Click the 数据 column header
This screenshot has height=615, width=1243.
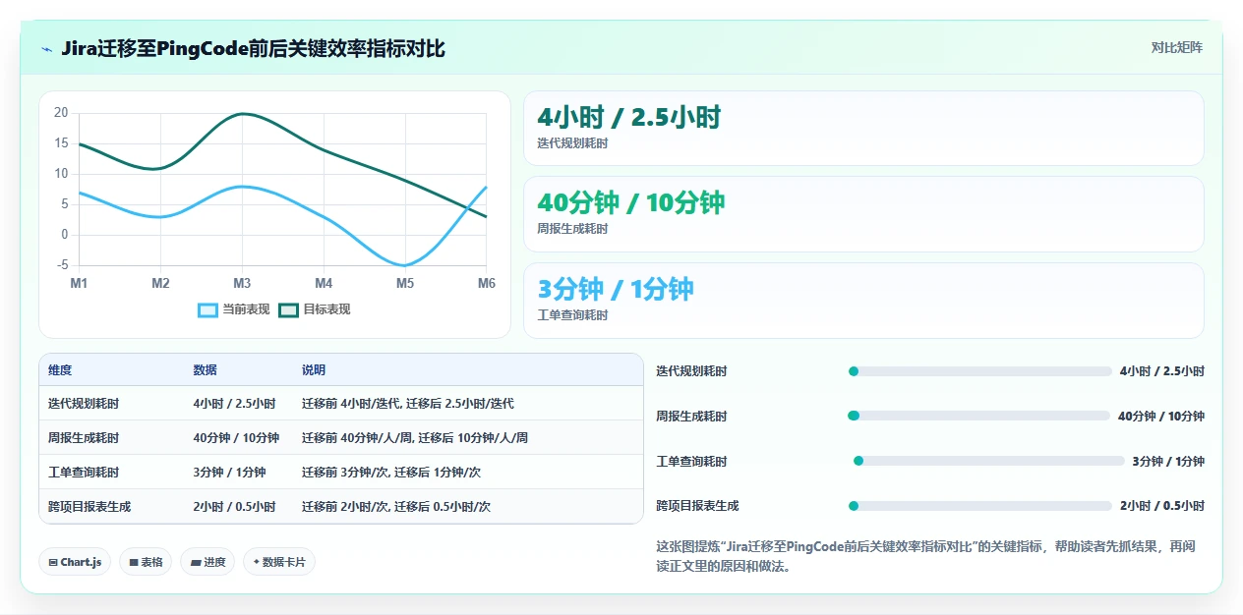coord(205,370)
